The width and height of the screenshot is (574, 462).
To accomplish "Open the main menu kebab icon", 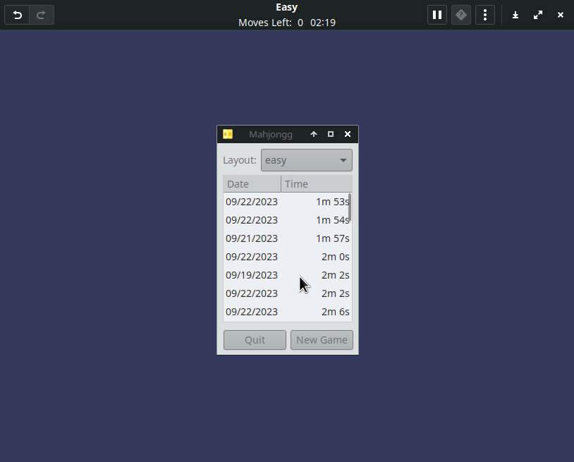I will tap(485, 15).
